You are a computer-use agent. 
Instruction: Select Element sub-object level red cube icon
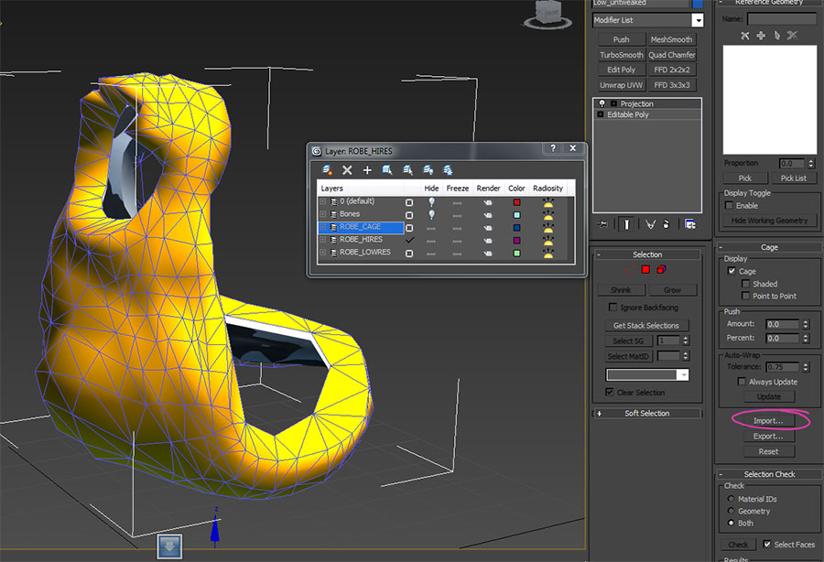tap(661, 269)
